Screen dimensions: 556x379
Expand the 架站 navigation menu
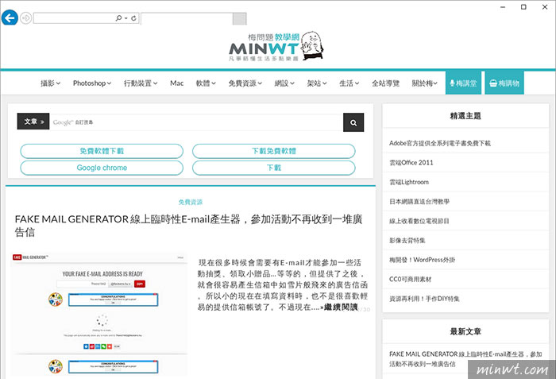pos(317,83)
